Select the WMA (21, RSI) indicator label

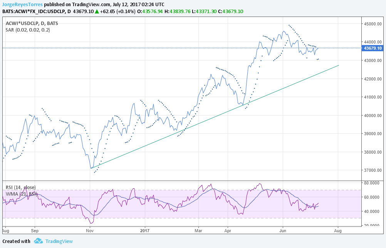[22, 194]
